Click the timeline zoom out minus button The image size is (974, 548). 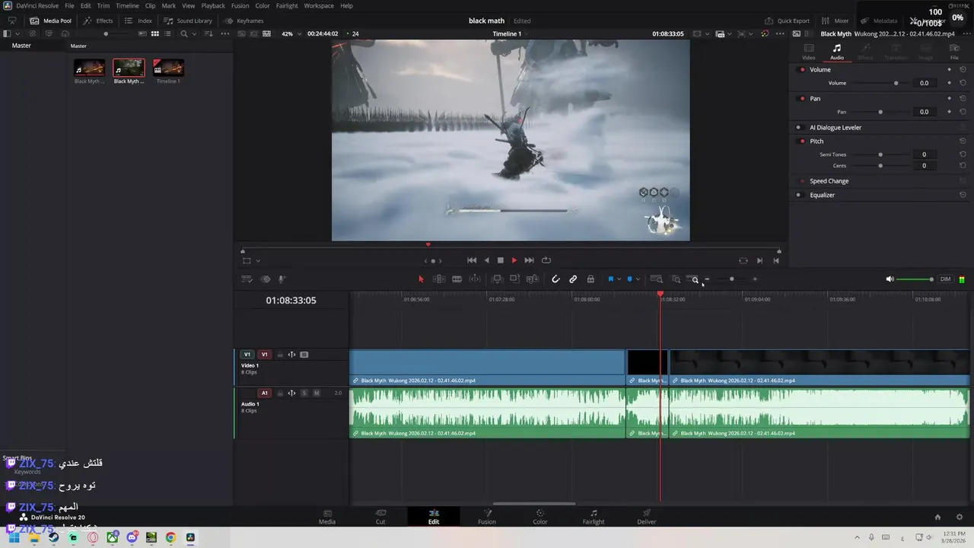[707, 279]
